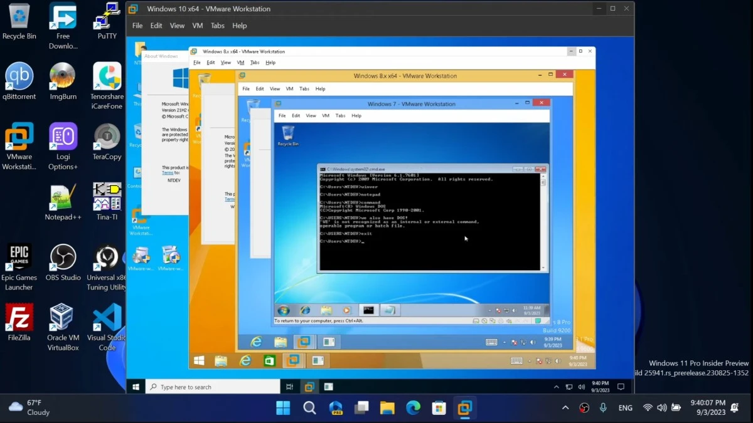Open Tabs menu in the Windows 7 VMware window

(340, 116)
